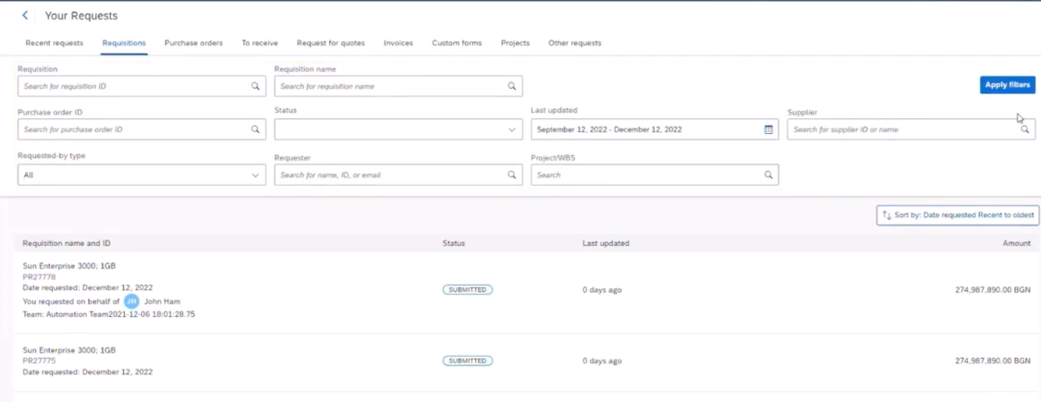
Task: Click the John Ham name text
Action: [162, 301]
